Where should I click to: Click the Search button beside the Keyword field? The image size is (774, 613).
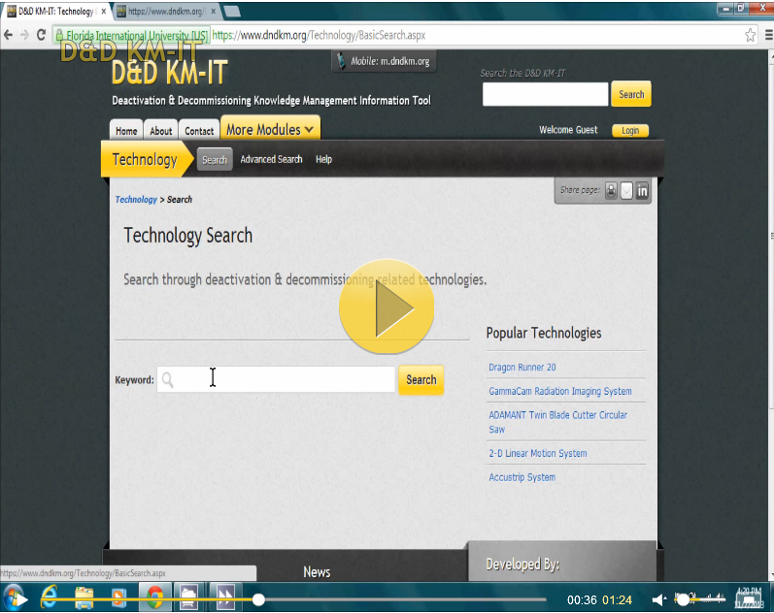point(421,380)
